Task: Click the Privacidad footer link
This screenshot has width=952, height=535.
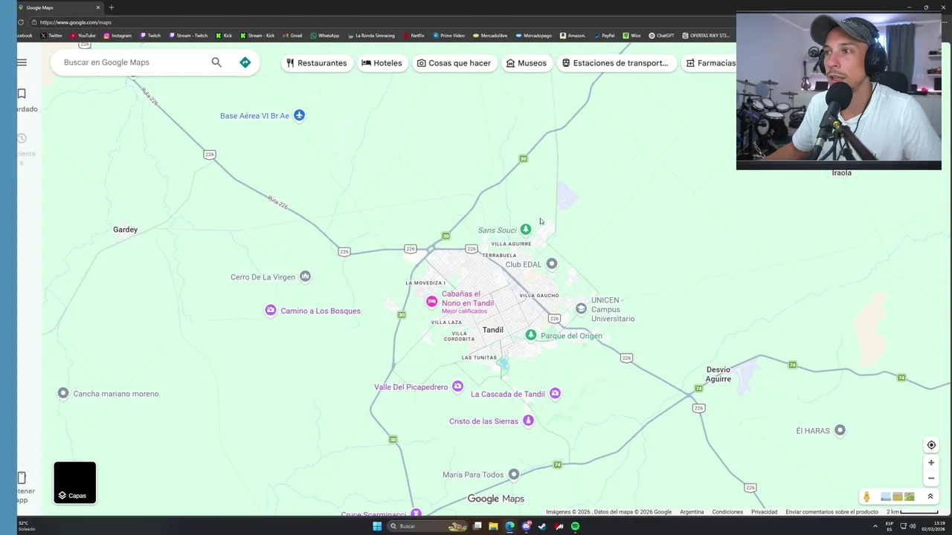Action: coord(764,512)
